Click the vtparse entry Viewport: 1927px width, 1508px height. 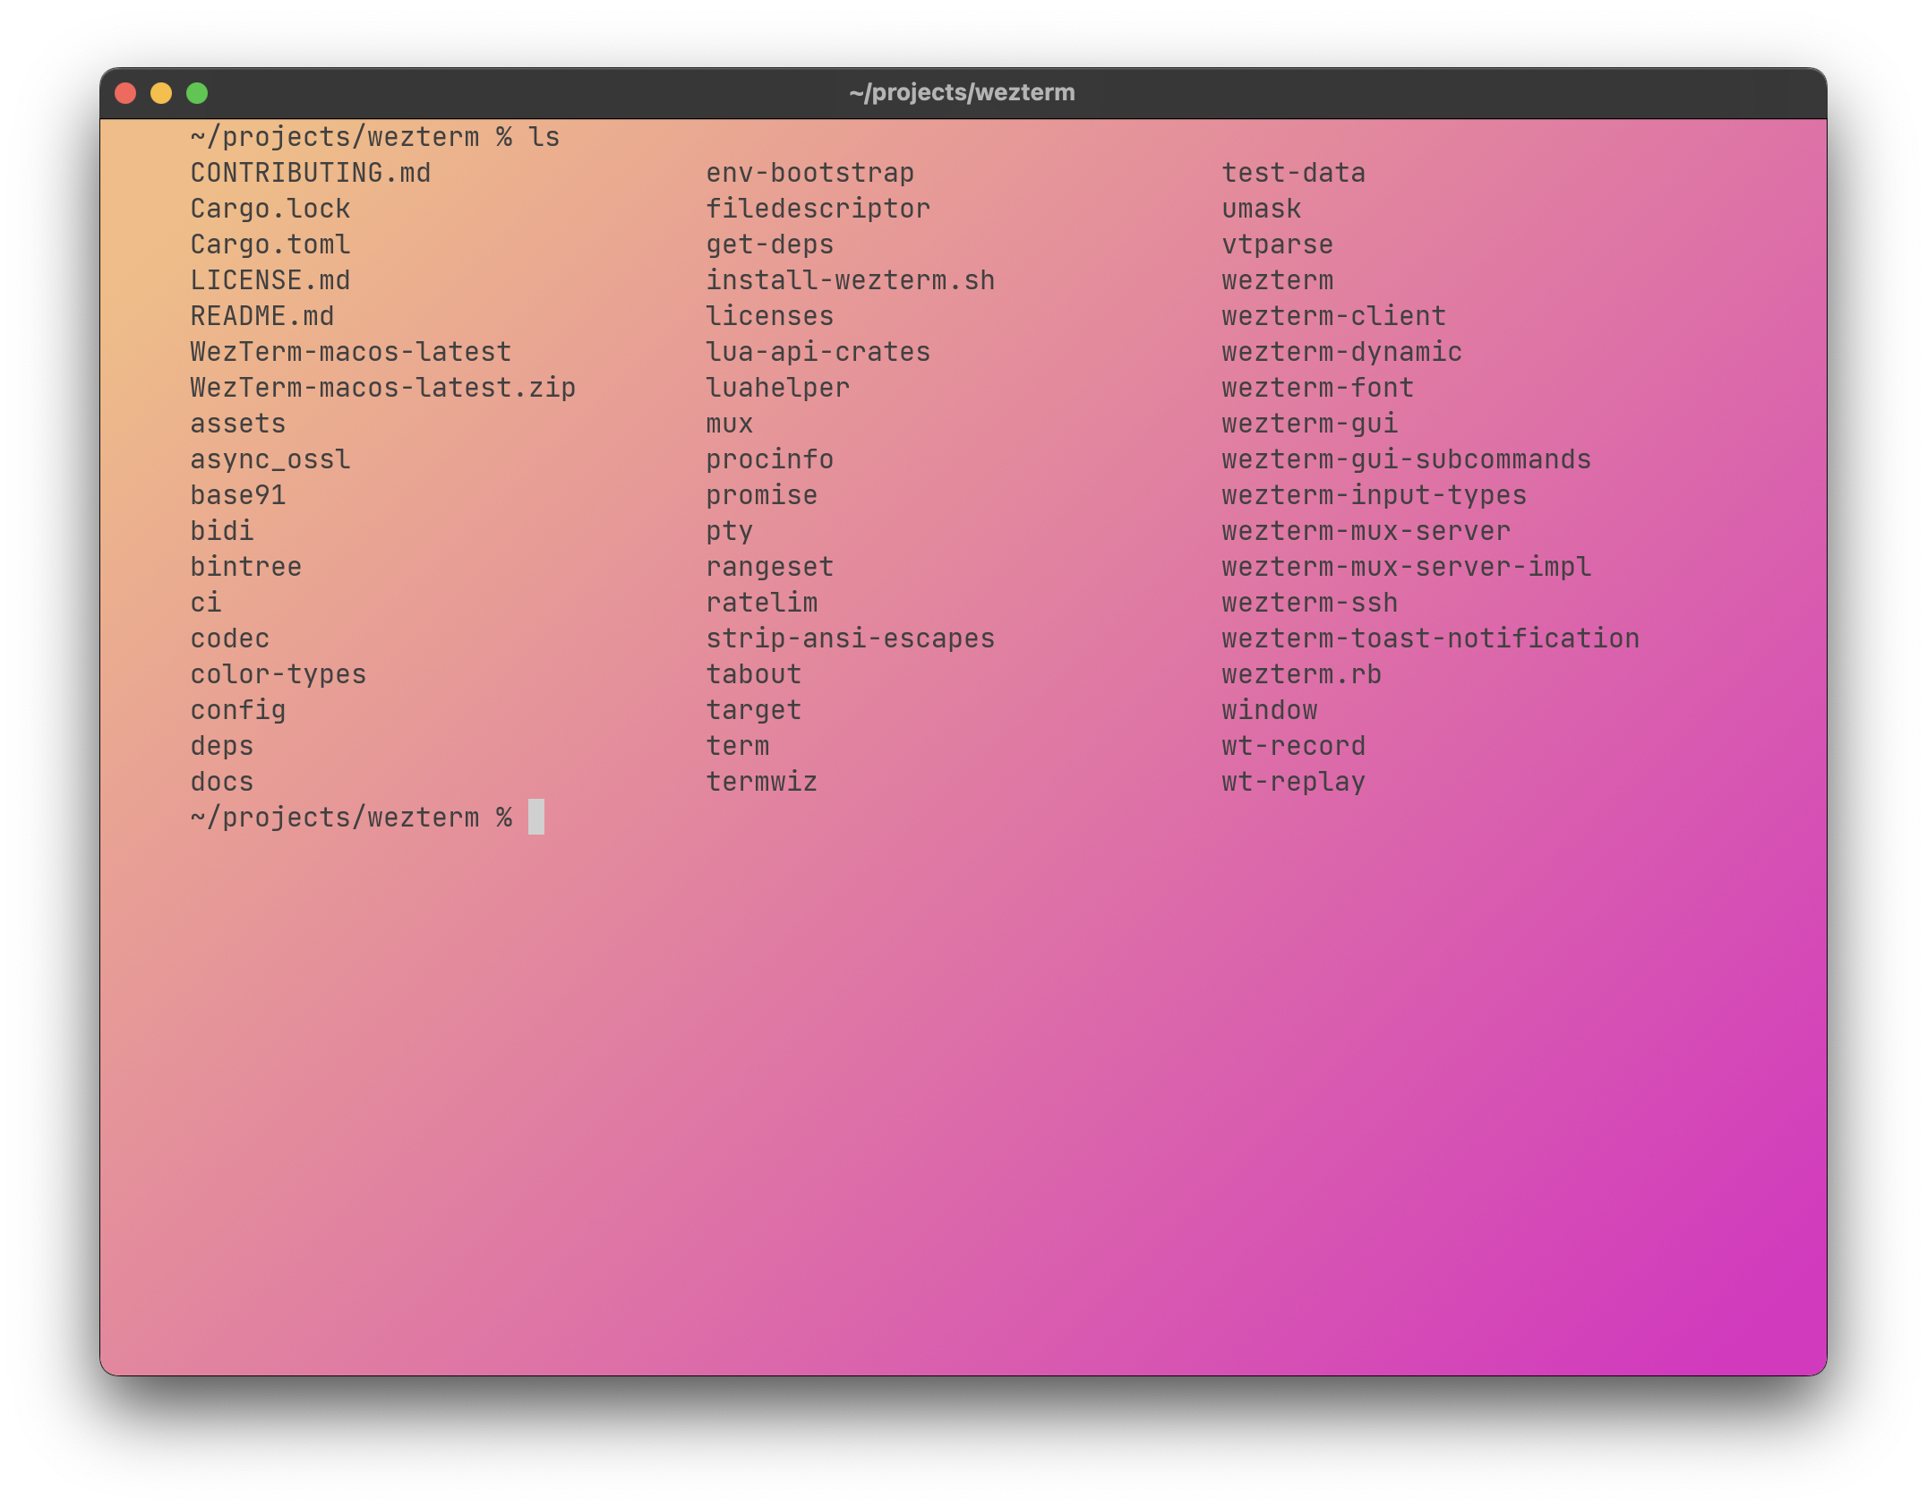(1278, 244)
